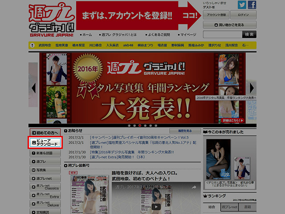Click the ログイン button
The image size is (285, 214).
tap(244, 15)
